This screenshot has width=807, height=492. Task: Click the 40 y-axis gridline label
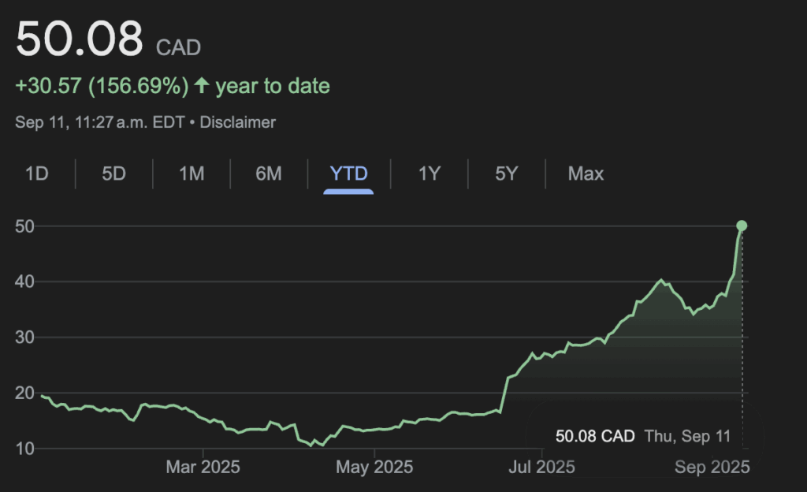[x=26, y=281]
